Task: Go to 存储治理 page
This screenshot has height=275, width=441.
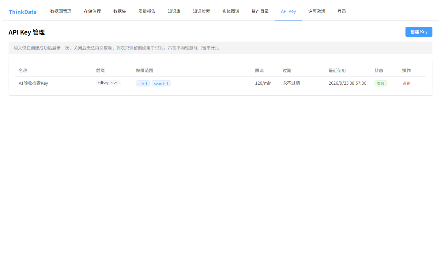Action: [x=92, y=11]
